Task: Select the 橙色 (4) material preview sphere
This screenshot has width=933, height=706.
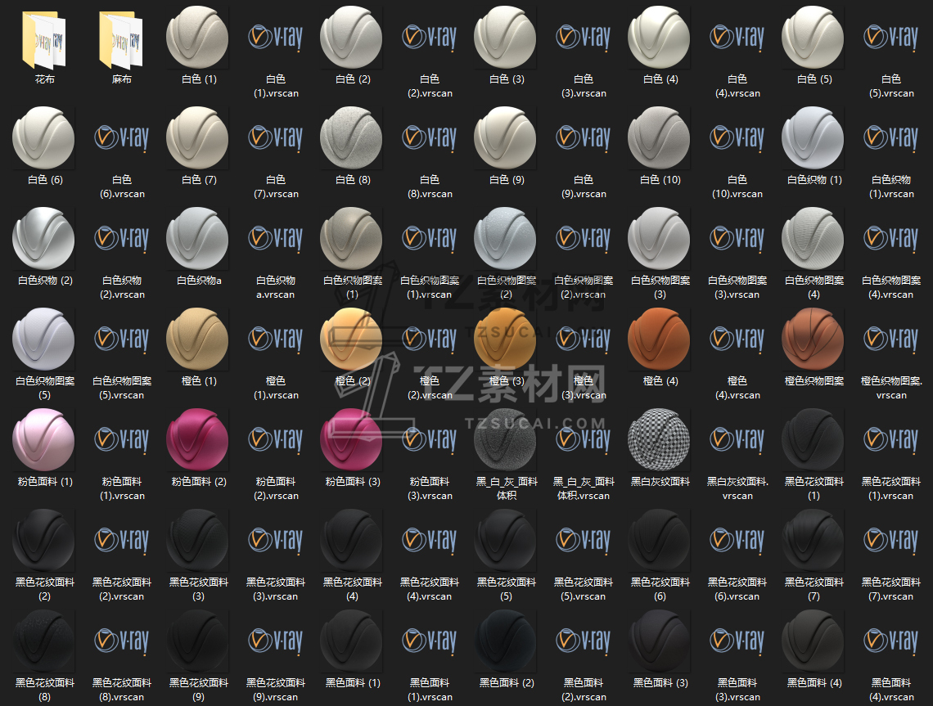Action: click(x=659, y=339)
